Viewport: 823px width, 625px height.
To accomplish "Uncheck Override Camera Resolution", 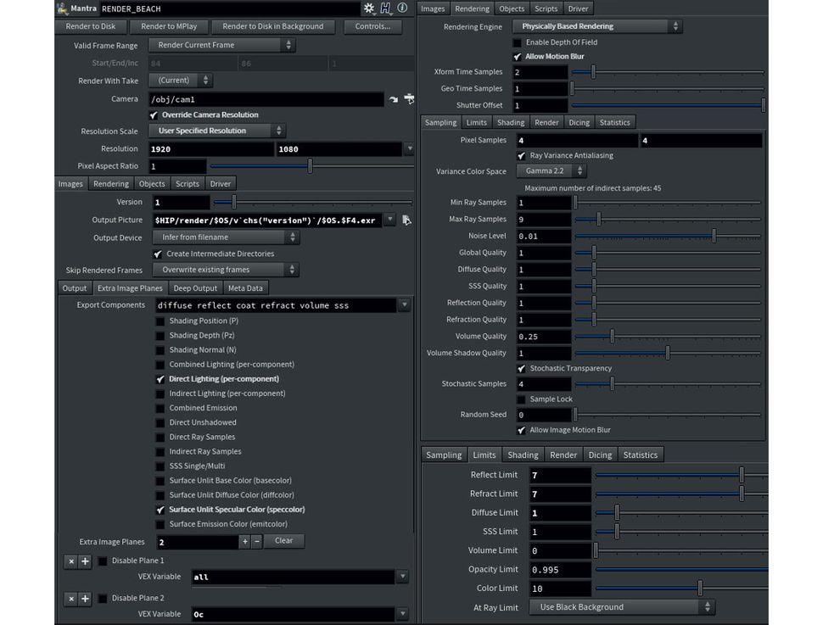I will pos(154,115).
